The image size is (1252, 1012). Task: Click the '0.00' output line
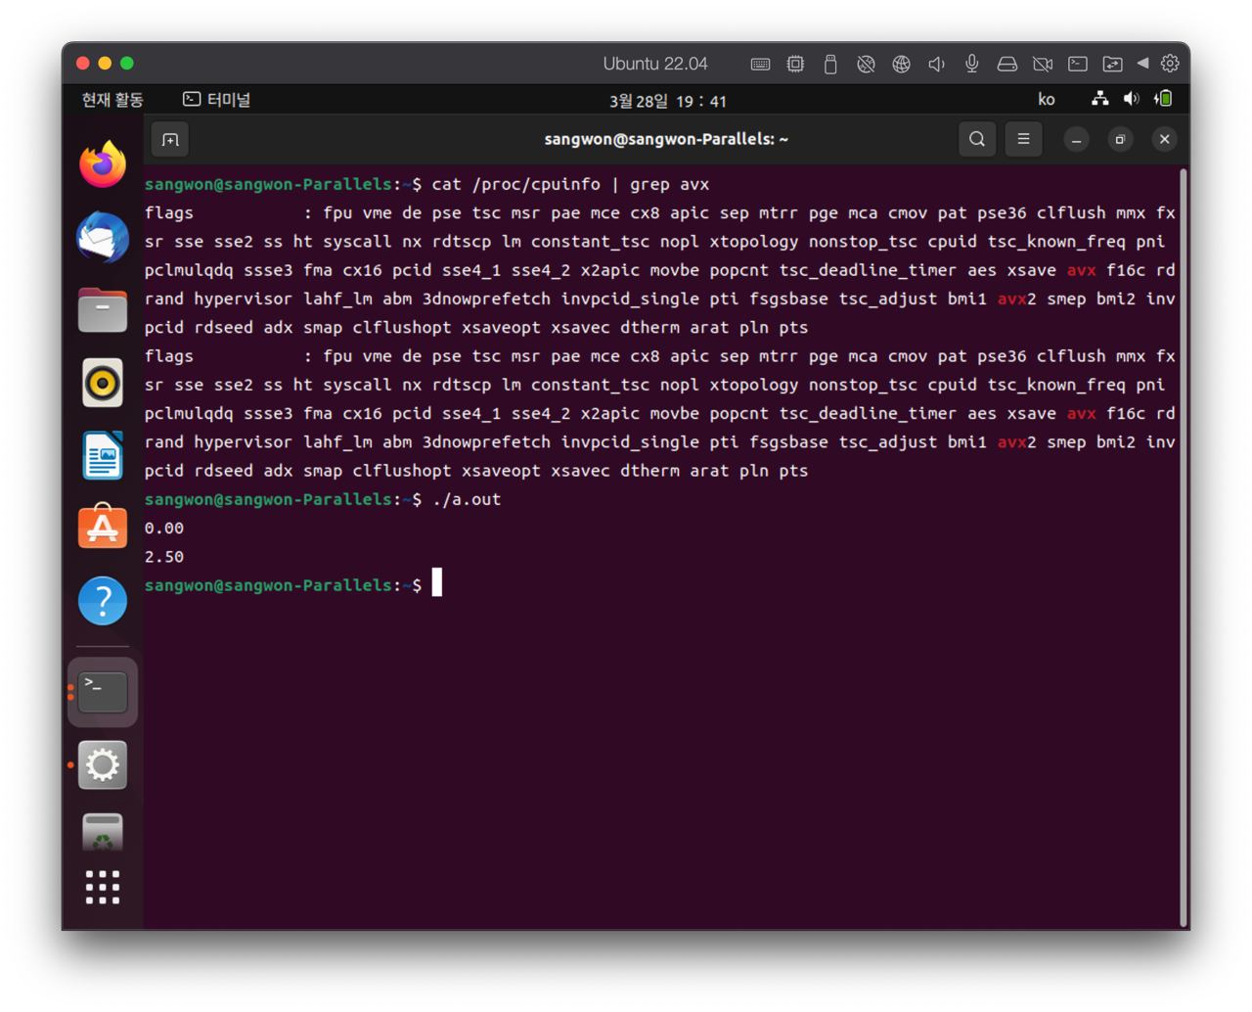pos(164,529)
